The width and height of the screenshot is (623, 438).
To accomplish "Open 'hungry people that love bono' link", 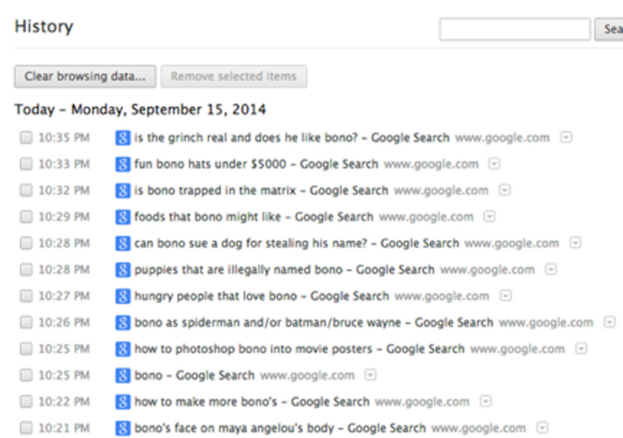I will coord(262,296).
